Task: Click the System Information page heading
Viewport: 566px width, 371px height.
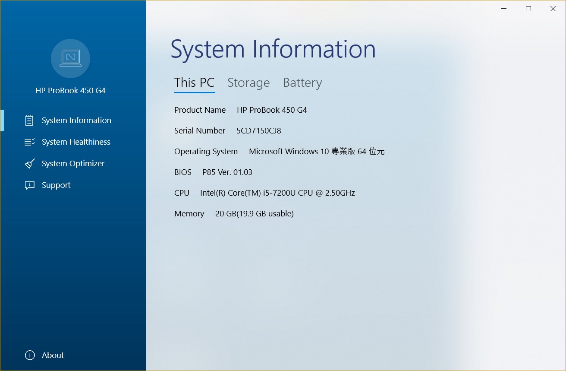Action: click(x=273, y=49)
